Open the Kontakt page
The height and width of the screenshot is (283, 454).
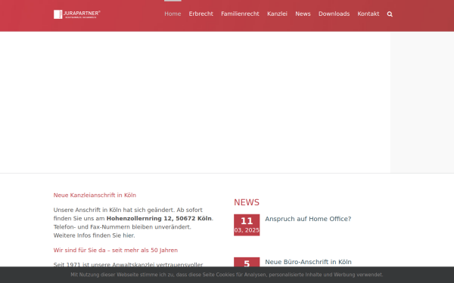tap(368, 14)
